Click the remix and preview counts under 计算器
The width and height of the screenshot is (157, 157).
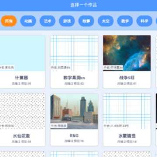[21, 84]
